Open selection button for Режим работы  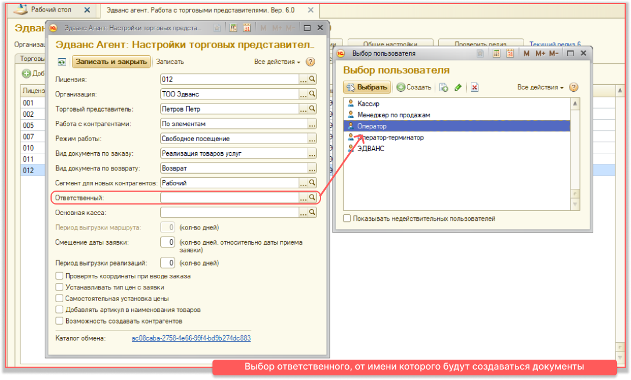(x=312, y=139)
